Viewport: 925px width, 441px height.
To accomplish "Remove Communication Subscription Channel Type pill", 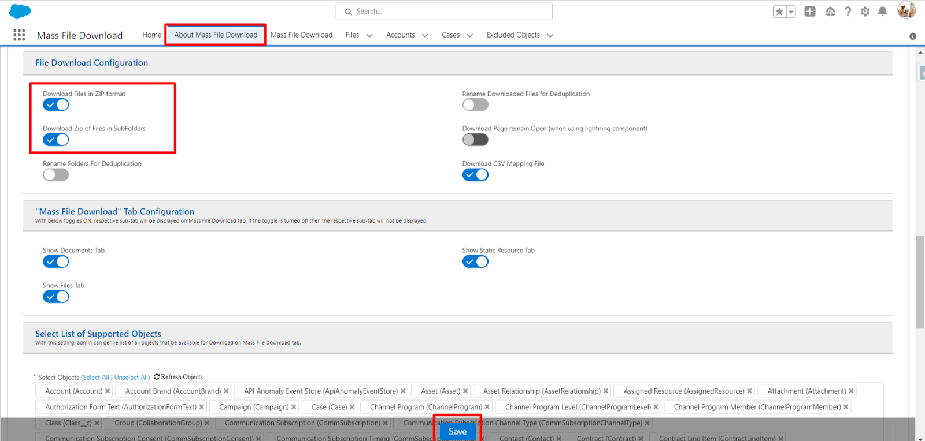I will 647,423.
